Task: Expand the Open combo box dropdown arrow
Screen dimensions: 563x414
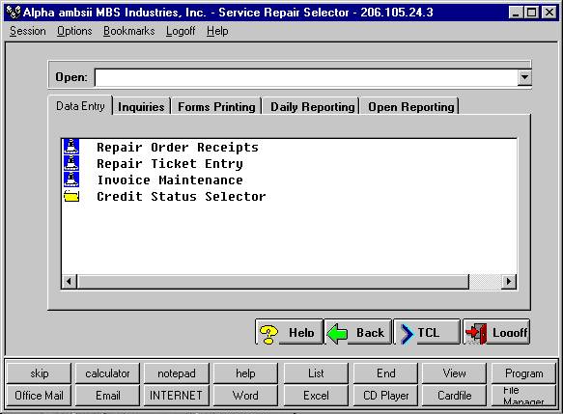Action: coord(524,77)
